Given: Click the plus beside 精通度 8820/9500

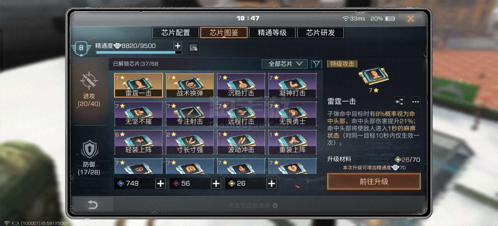Looking at the screenshot, I should 178,46.
